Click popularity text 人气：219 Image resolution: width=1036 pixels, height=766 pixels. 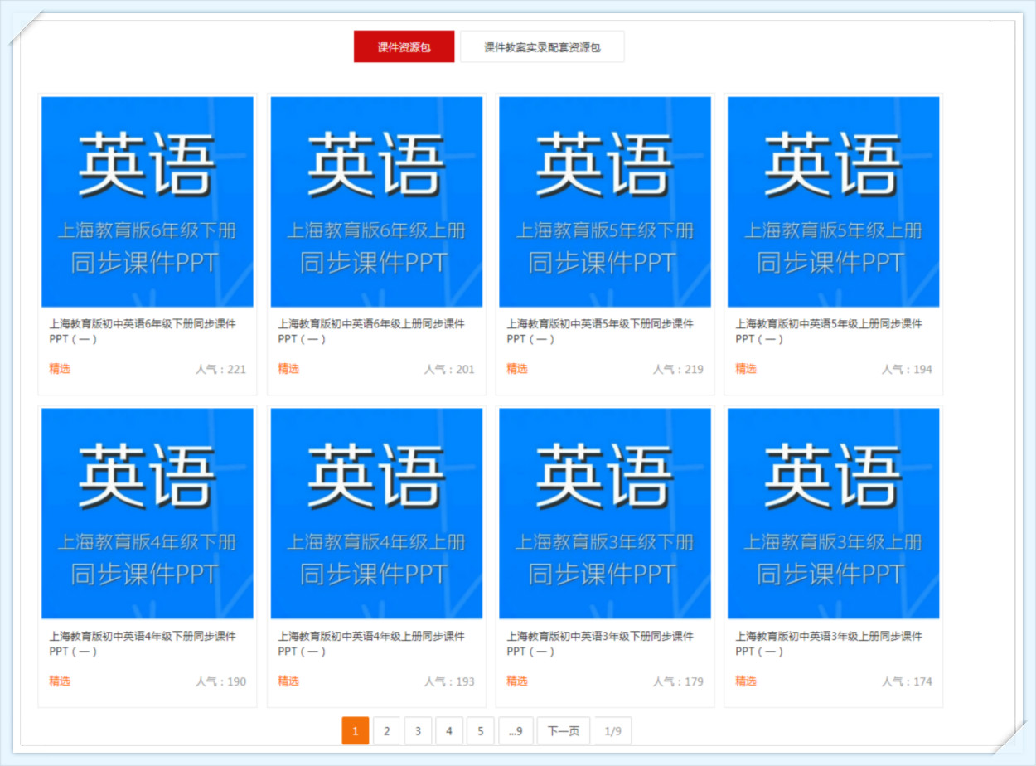tap(678, 369)
